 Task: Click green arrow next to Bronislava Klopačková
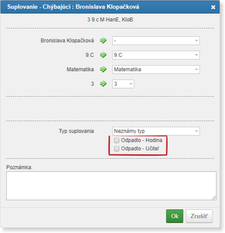[103, 40]
